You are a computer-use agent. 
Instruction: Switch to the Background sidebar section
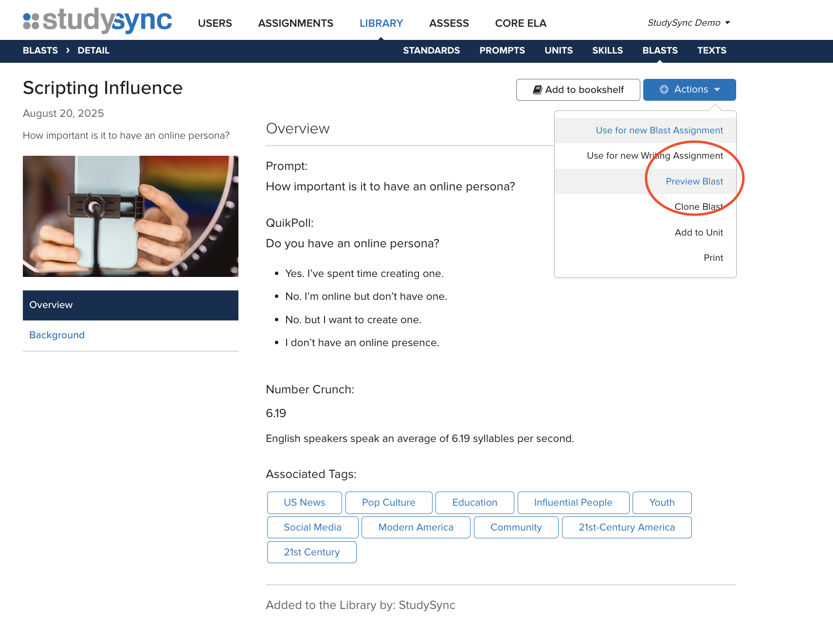[57, 335]
